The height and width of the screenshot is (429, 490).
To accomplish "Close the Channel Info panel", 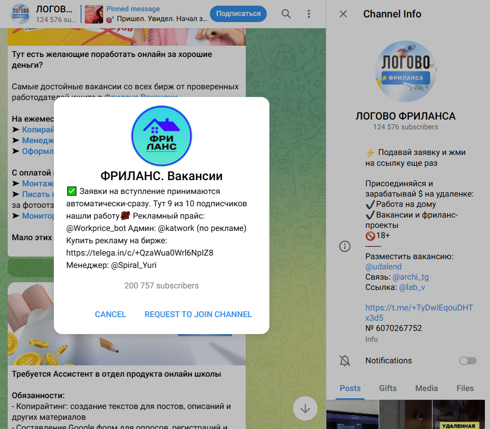I will (343, 14).
